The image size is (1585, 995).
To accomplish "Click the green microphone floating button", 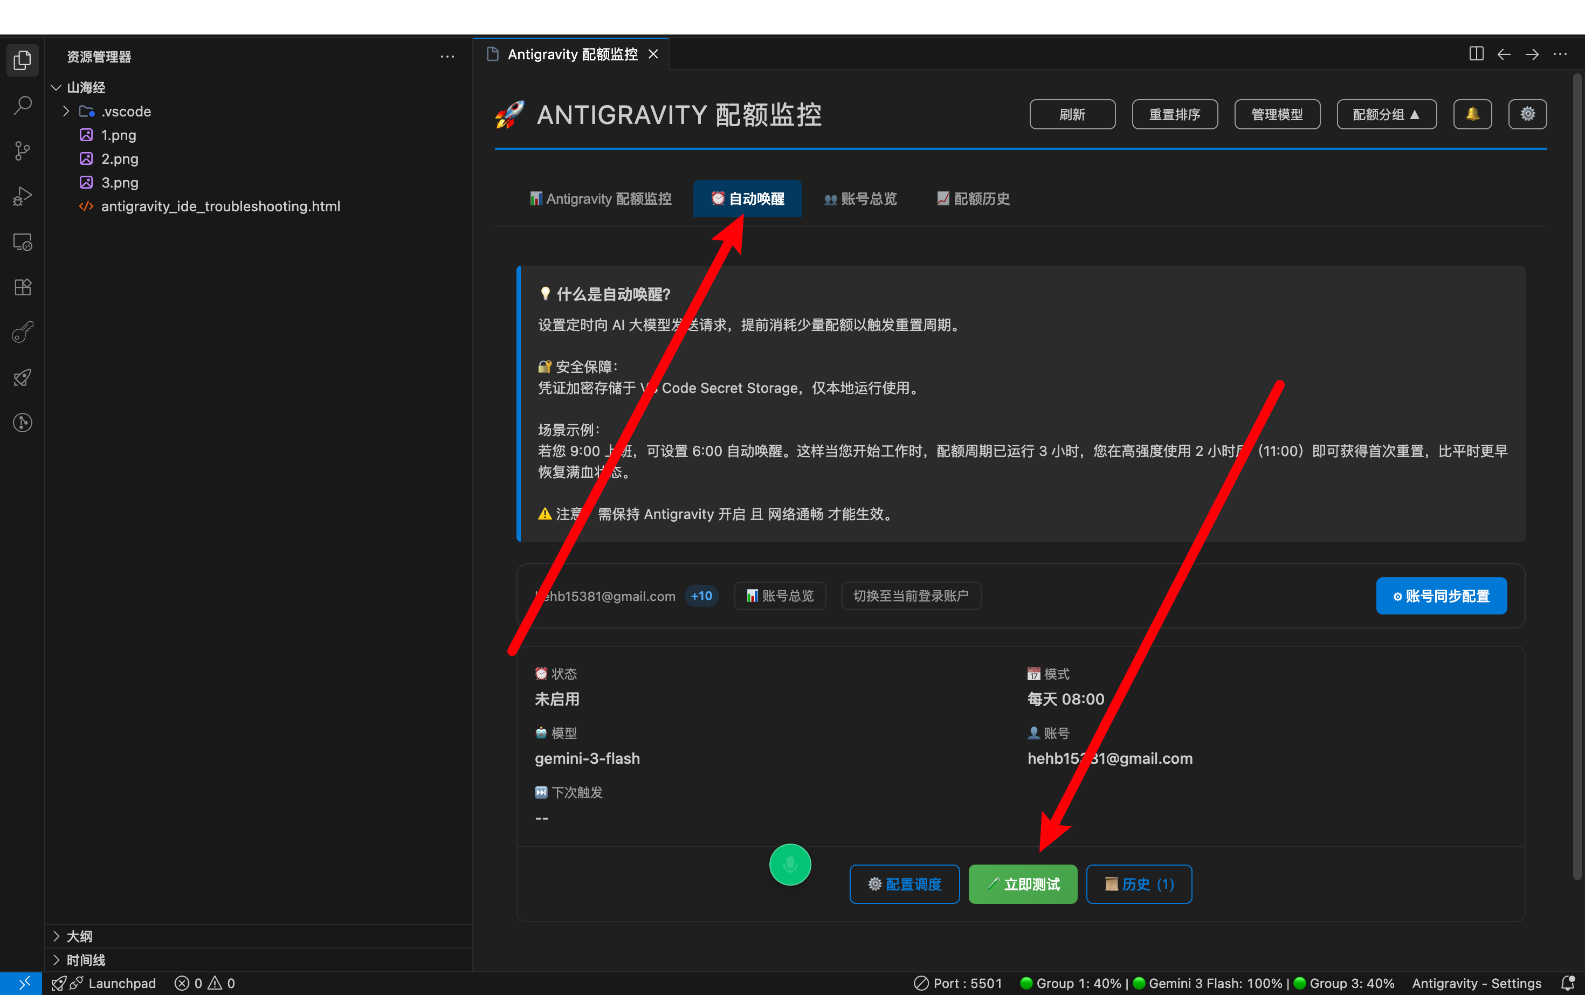I will point(790,864).
